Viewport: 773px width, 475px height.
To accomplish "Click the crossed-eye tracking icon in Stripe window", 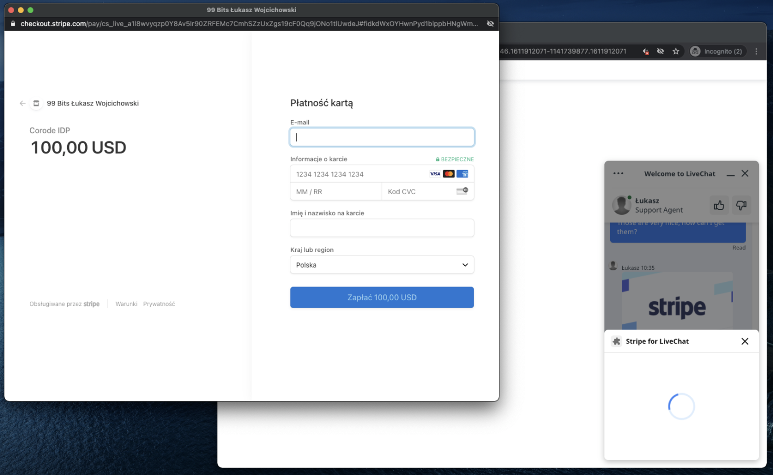I will tap(490, 24).
